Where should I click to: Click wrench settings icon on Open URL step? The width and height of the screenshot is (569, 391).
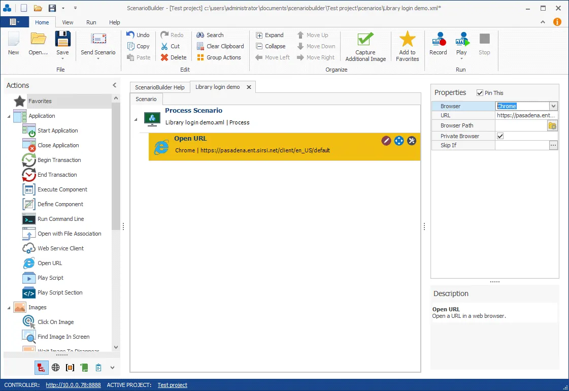[x=412, y=141]
